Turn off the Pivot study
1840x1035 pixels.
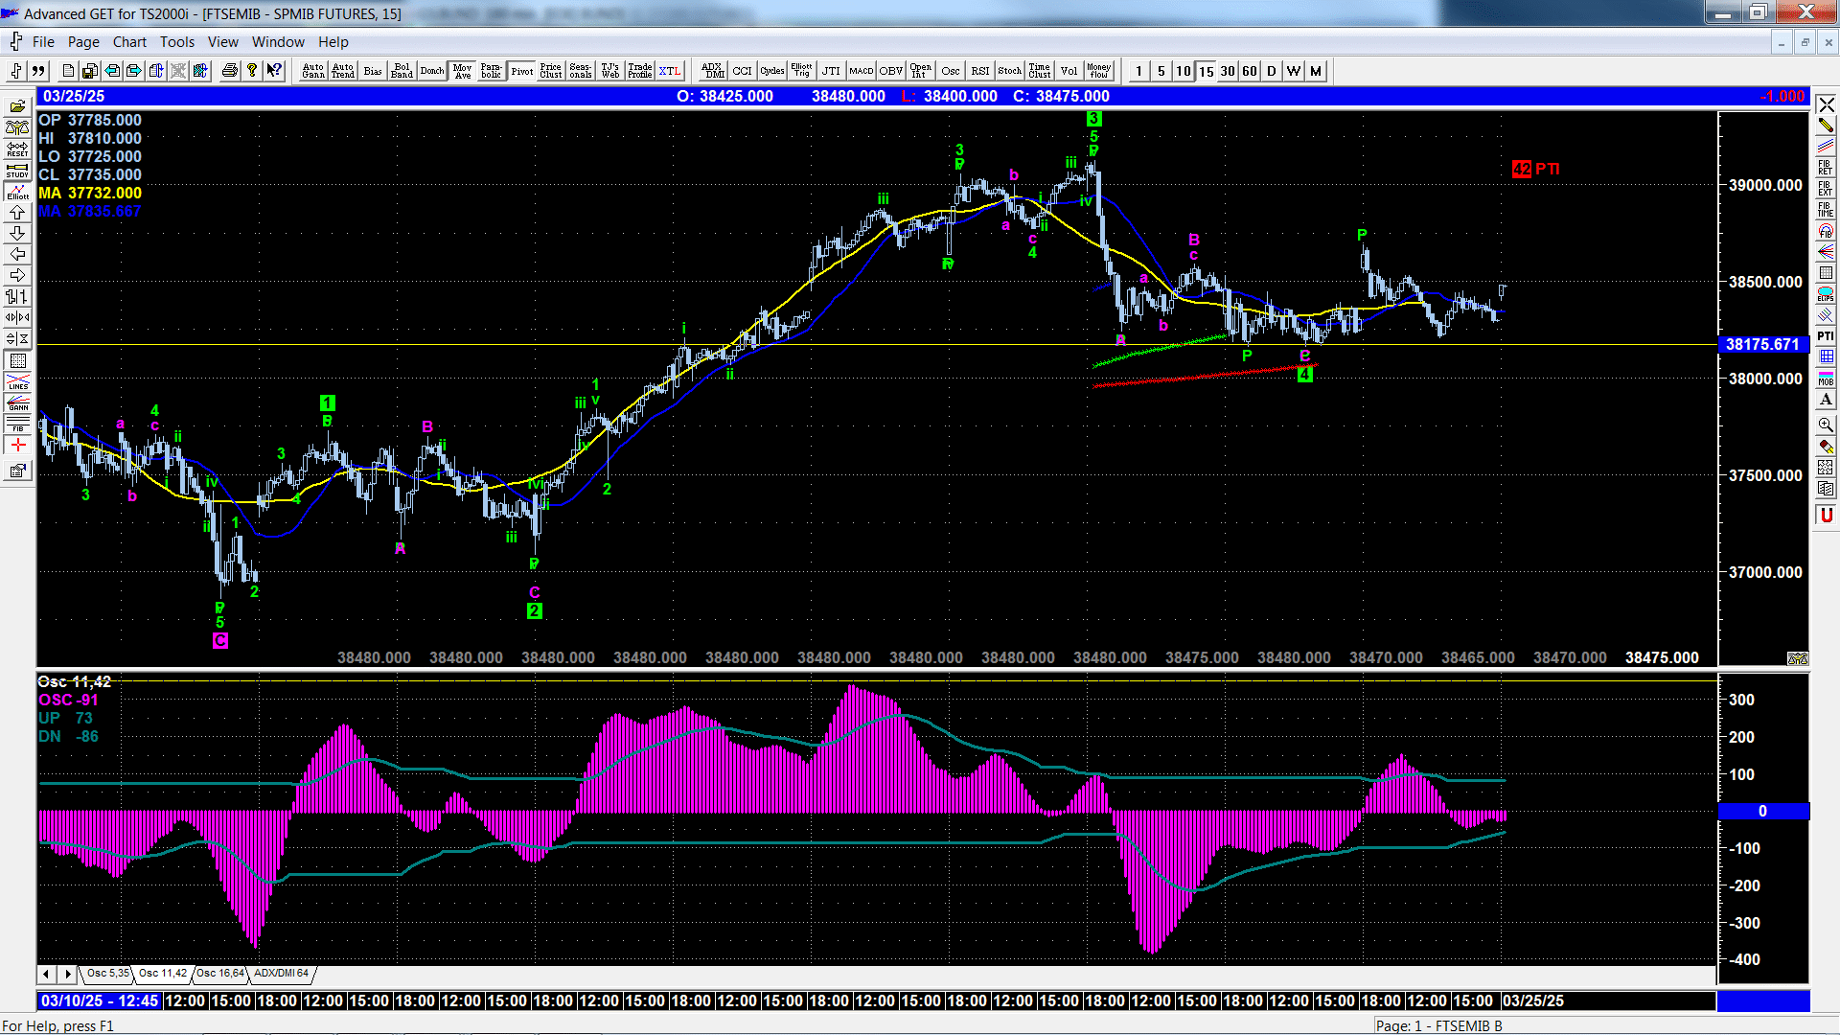click(x=521, y=71)
